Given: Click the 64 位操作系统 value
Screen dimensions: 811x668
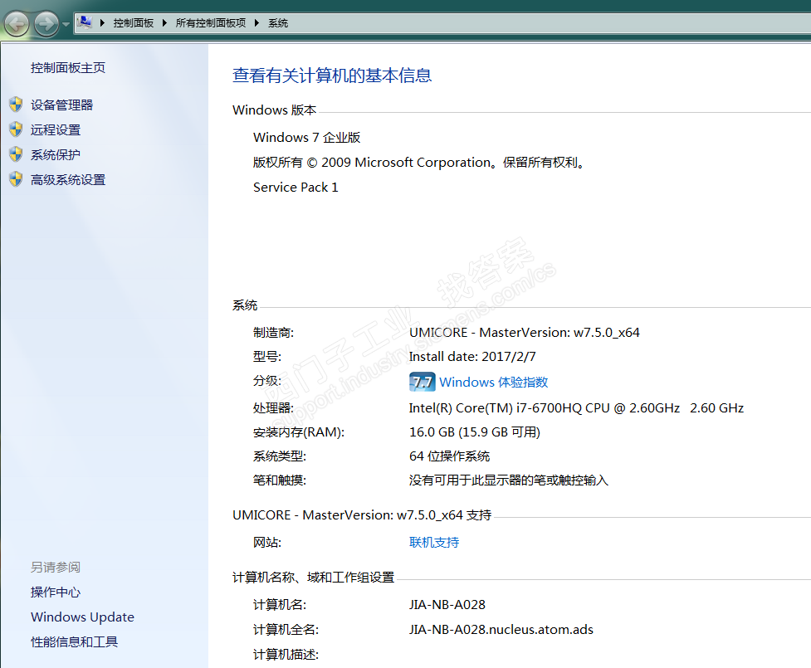Looking at the screenshot, I should (x=449, y=456).
